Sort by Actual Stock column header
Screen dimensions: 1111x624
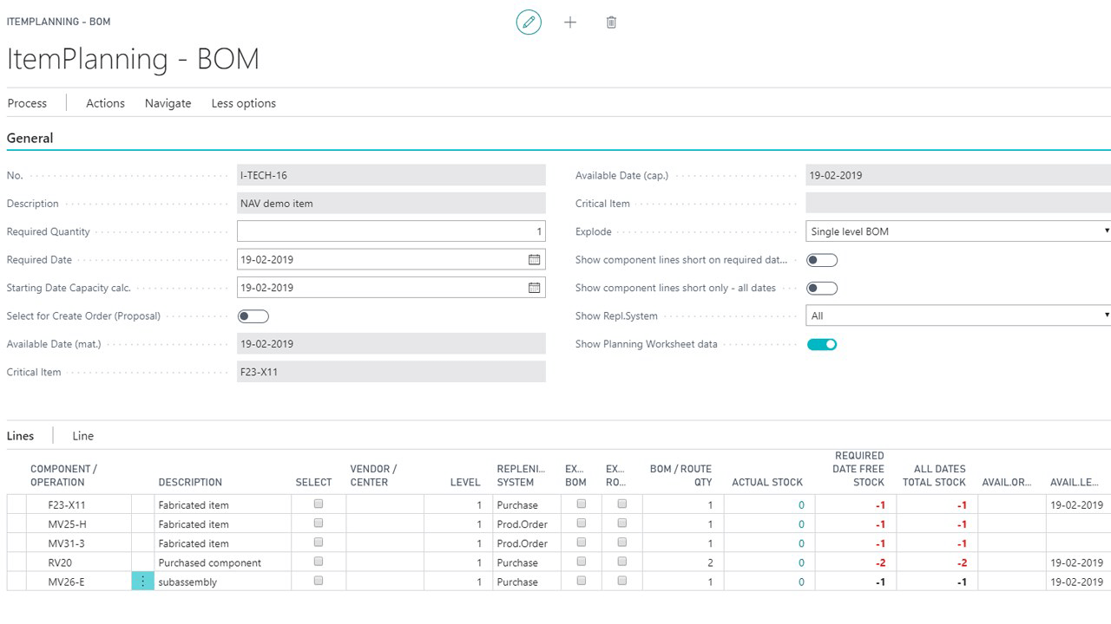[x=767, y=482]
